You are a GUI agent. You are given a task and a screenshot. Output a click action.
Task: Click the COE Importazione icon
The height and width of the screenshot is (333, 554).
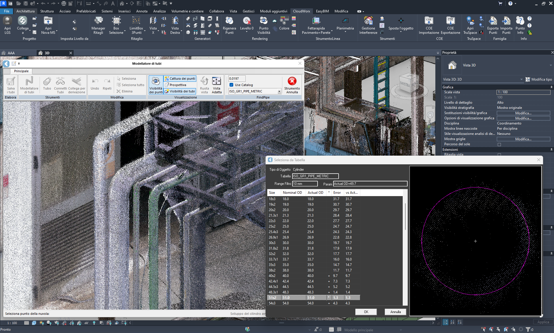click(429, 25)
